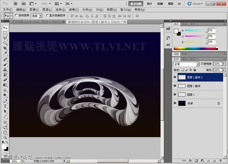
Task: Select the Blur tool
Action: coord(5,90)
